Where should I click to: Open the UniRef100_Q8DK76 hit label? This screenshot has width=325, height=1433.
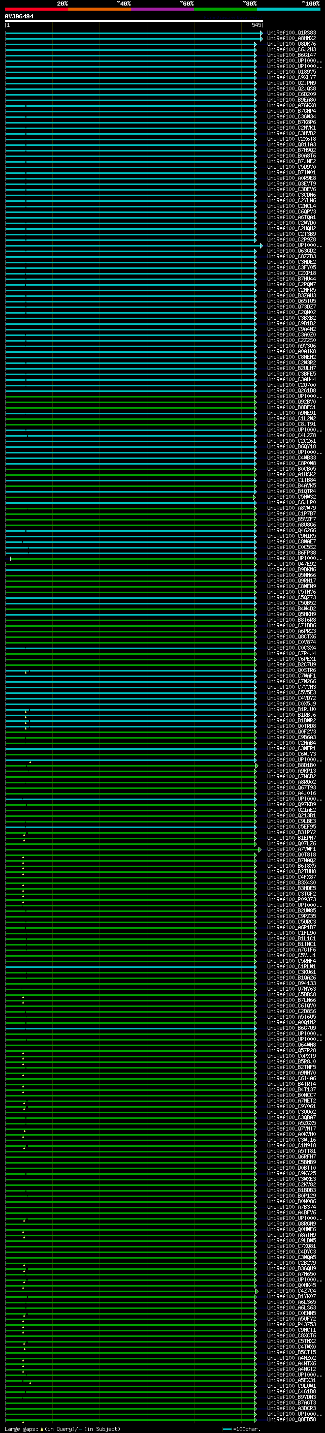tap(291, 44)
